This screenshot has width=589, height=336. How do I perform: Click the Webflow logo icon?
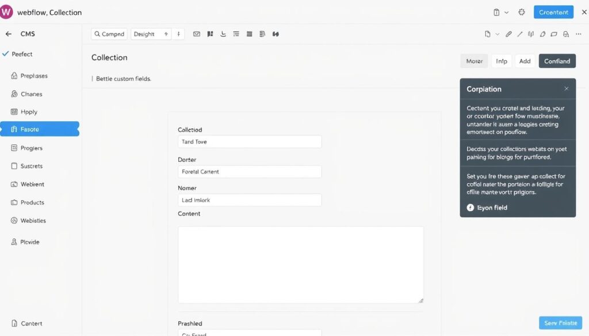point(6,12)
